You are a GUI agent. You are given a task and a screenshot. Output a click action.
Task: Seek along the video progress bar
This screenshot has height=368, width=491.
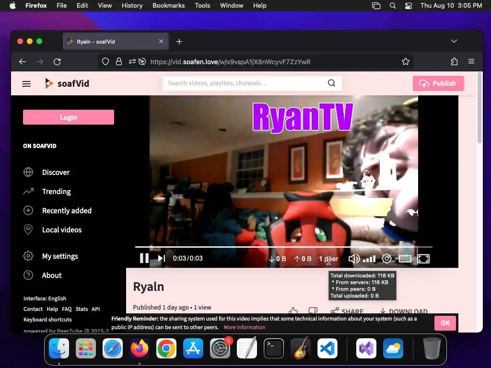[x=284, y=247]
